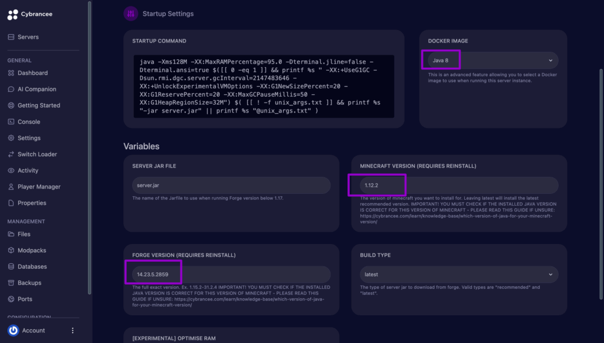Click the Account power avatar icon
Viewport: 604px width, 343px height.
coord(14,330)
